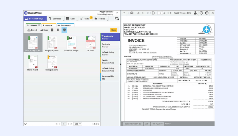Expand the viewer toolbar chevron menu
This screenshot has width=238, height=136.
[124, 13]
